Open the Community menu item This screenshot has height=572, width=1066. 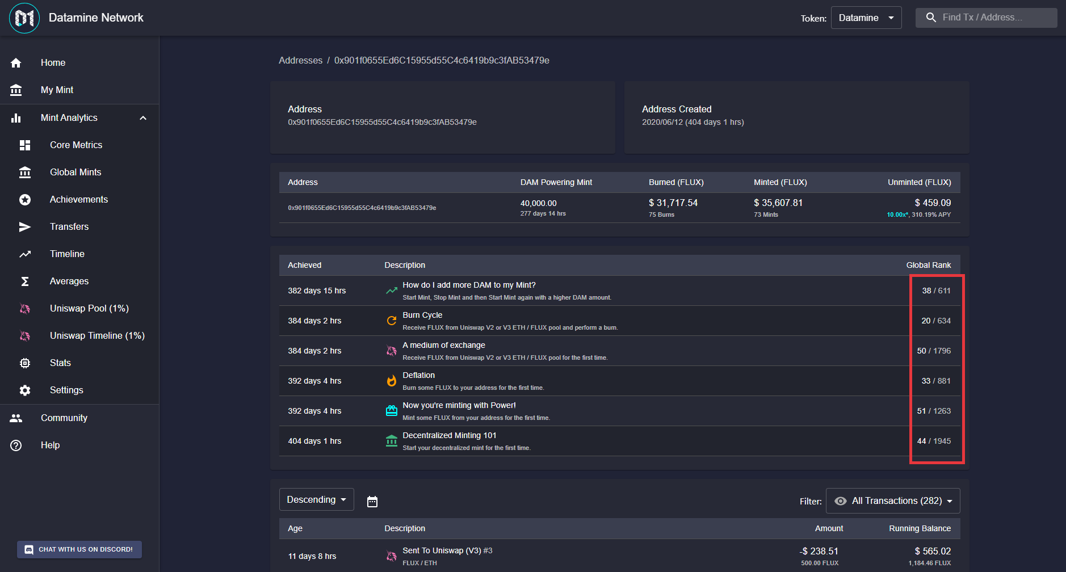pos(79,418)
